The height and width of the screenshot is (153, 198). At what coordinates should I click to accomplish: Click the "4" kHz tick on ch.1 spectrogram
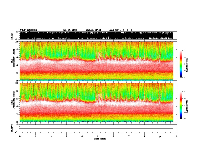point(17,65)
